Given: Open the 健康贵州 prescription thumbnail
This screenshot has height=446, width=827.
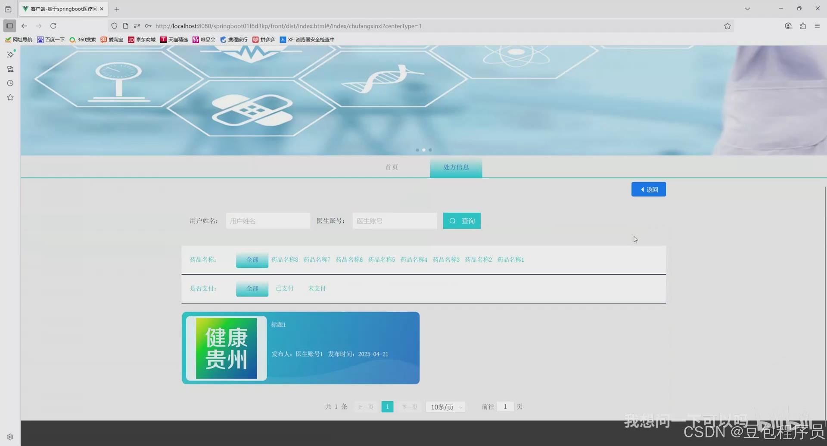Looking at the screenshot, I should tap(226, 348).
